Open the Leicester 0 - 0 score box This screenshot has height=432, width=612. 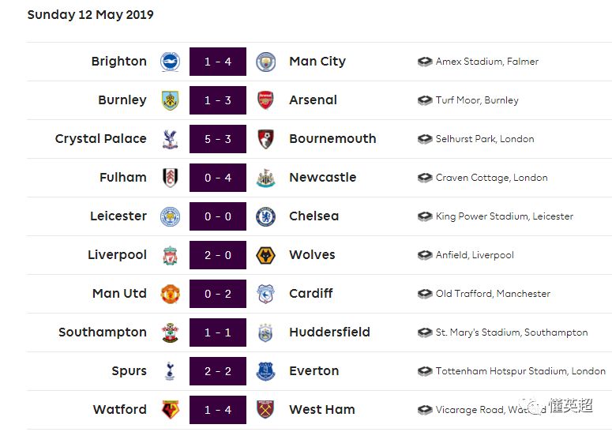coord(218,216)
